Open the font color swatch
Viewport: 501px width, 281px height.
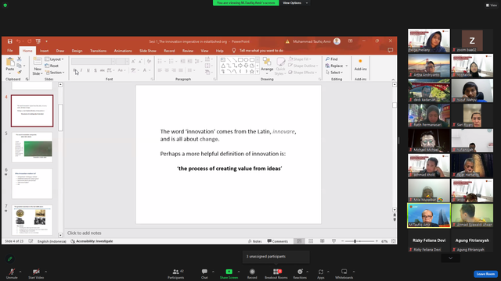coord(145,70)
